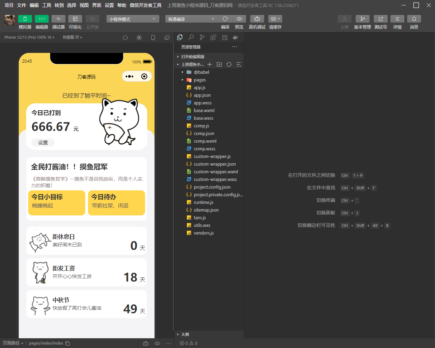The width and height of the screenshot is (435, 348).
Task: Click the stop simulator icon
Action: (x=139, y=37)
